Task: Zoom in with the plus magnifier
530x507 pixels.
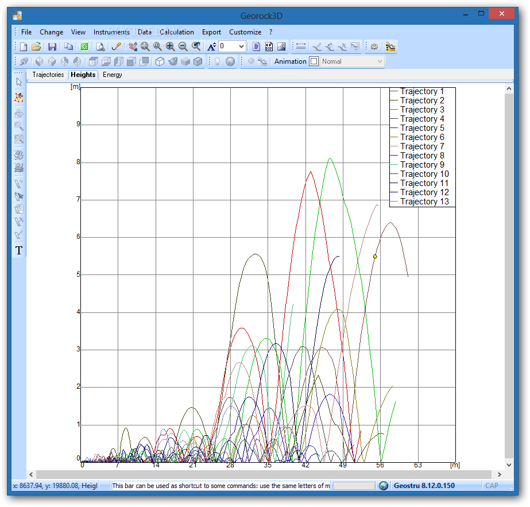Action: click(171, 47)
